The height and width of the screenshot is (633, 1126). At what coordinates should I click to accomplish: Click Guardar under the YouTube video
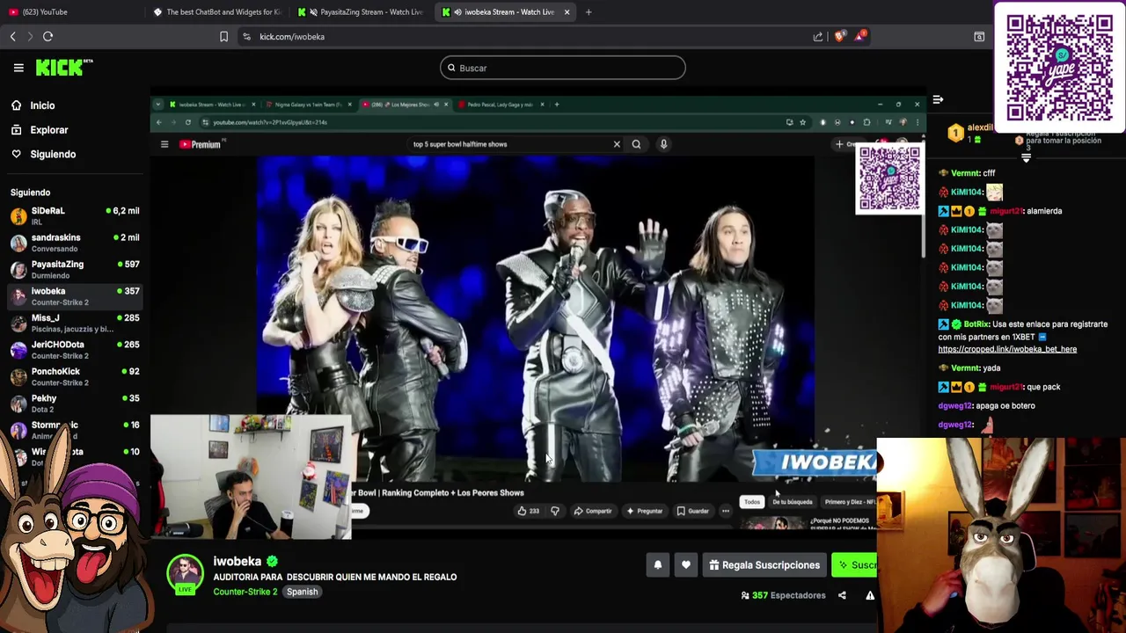tap(693, 511)
